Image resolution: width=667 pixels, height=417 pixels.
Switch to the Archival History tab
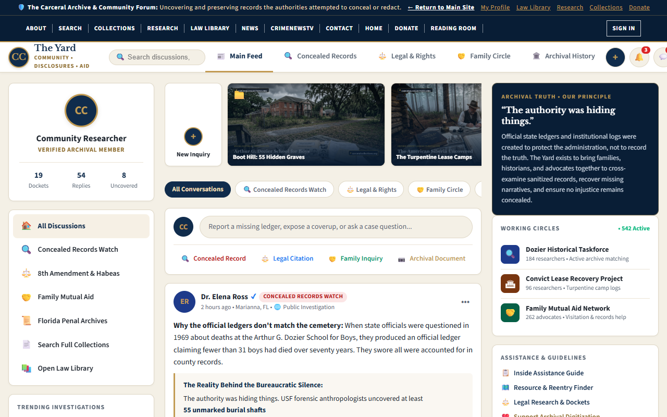(563, 56)
